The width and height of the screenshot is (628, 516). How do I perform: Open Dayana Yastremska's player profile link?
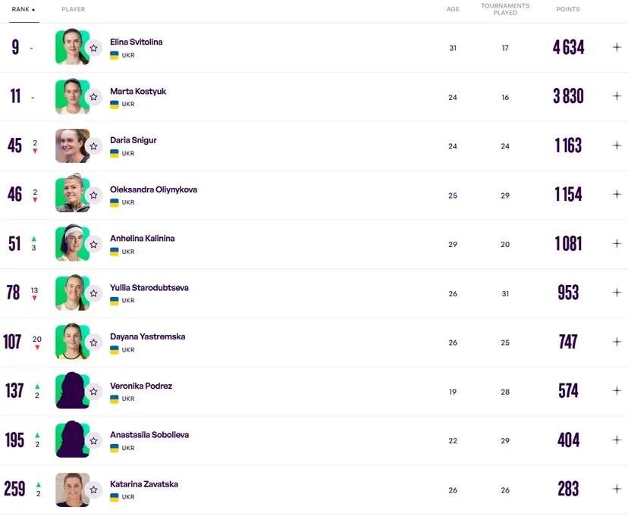click(x=147, y=336)
